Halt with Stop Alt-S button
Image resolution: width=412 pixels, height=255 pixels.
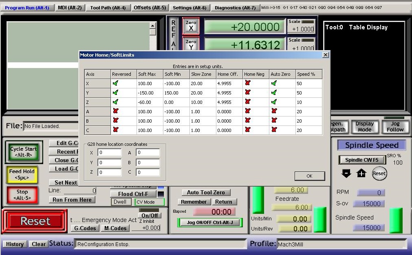pyautogui.click(x=22, y=195)
